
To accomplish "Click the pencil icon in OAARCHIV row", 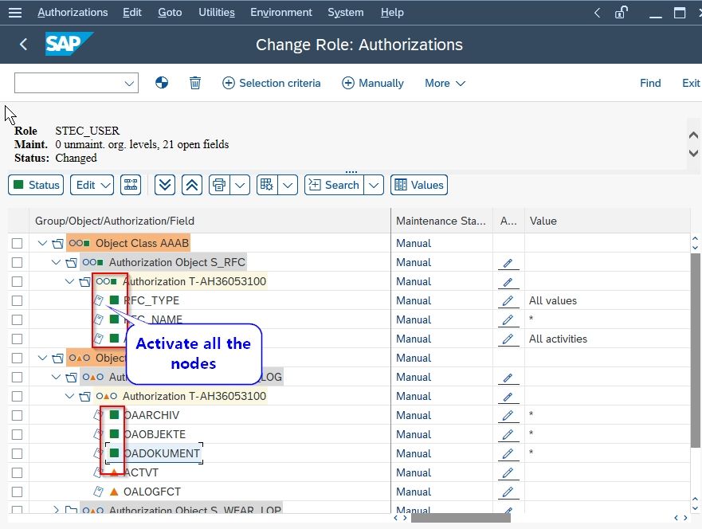I will [508, 415].
